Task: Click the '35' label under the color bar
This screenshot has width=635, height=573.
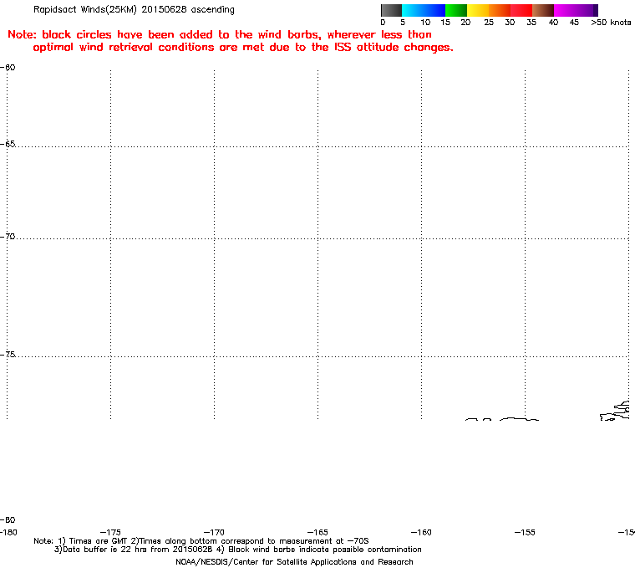Action: pos(531,23)
